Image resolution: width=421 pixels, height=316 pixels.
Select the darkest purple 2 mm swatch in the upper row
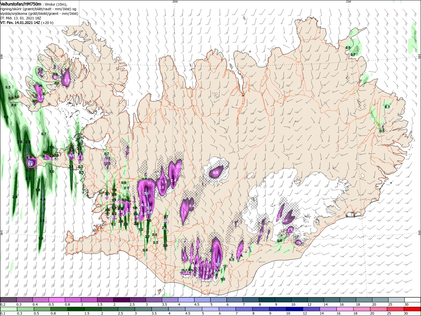click(121, 300)
